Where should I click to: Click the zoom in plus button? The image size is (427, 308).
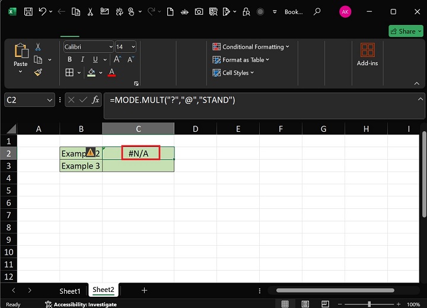pyautogui.click(x=399, y=304)
